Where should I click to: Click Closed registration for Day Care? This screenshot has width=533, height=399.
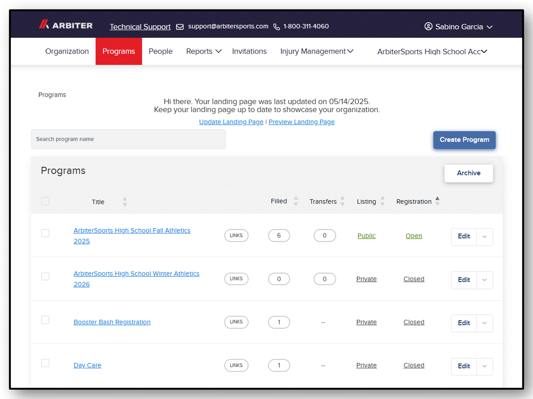[x=414, y=365]
